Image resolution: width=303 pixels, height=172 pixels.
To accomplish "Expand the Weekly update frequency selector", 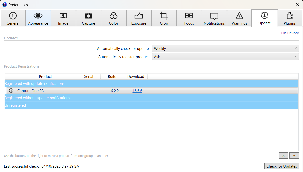I will [225, 48].
